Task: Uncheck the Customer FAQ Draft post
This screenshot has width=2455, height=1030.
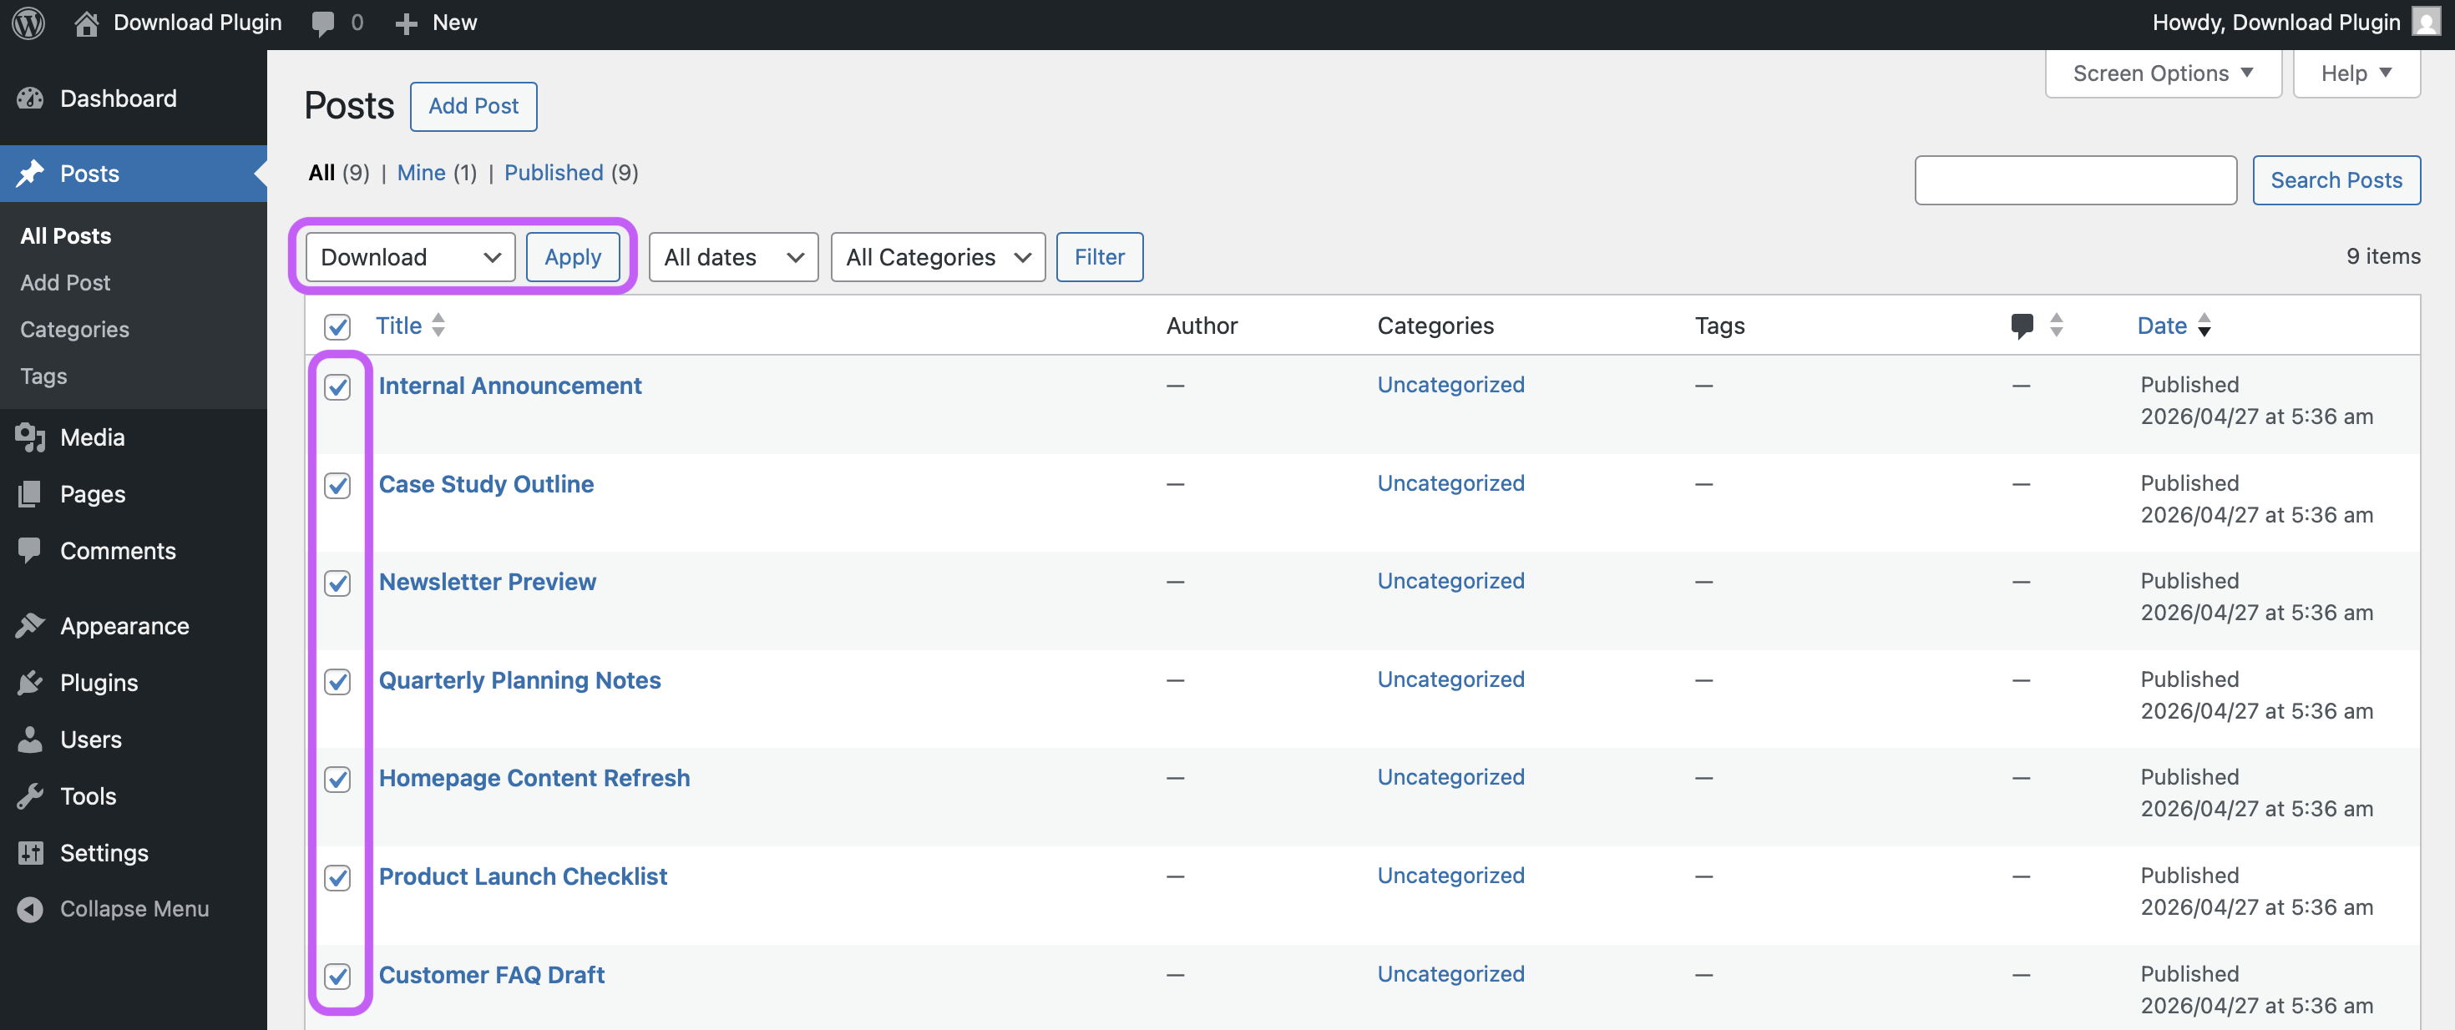Action: click(337, 977)
